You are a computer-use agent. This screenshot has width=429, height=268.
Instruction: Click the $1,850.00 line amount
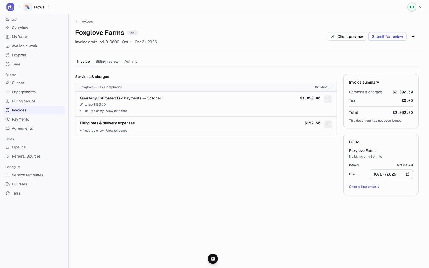click(310, 98)
